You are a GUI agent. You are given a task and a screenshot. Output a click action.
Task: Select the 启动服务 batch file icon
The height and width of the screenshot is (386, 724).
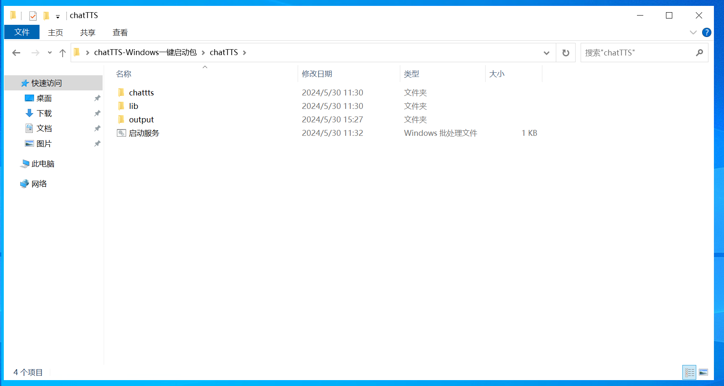tap(122, 133)
